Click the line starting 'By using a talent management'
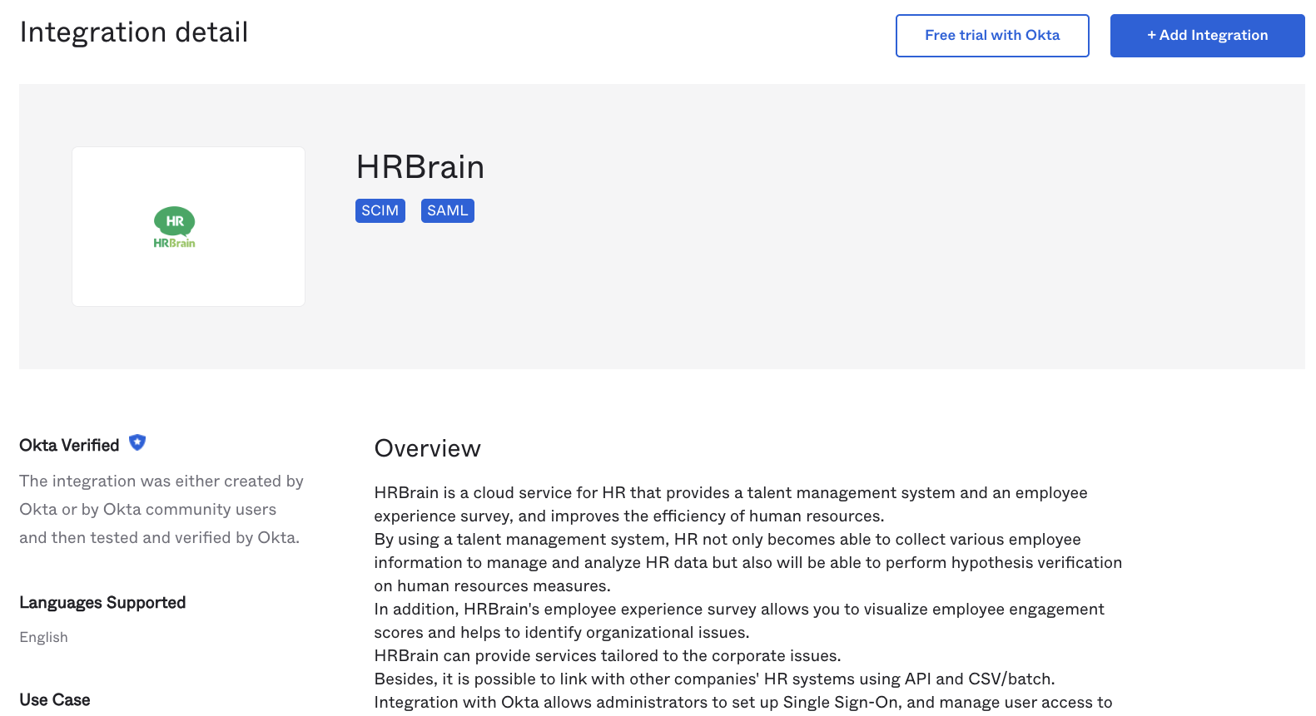 (x=727, y=540)
